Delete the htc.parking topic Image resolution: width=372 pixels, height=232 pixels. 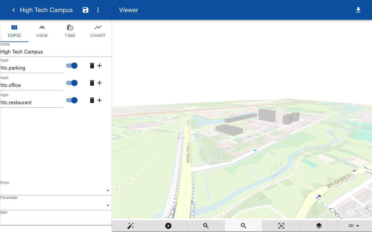[92, 66]
